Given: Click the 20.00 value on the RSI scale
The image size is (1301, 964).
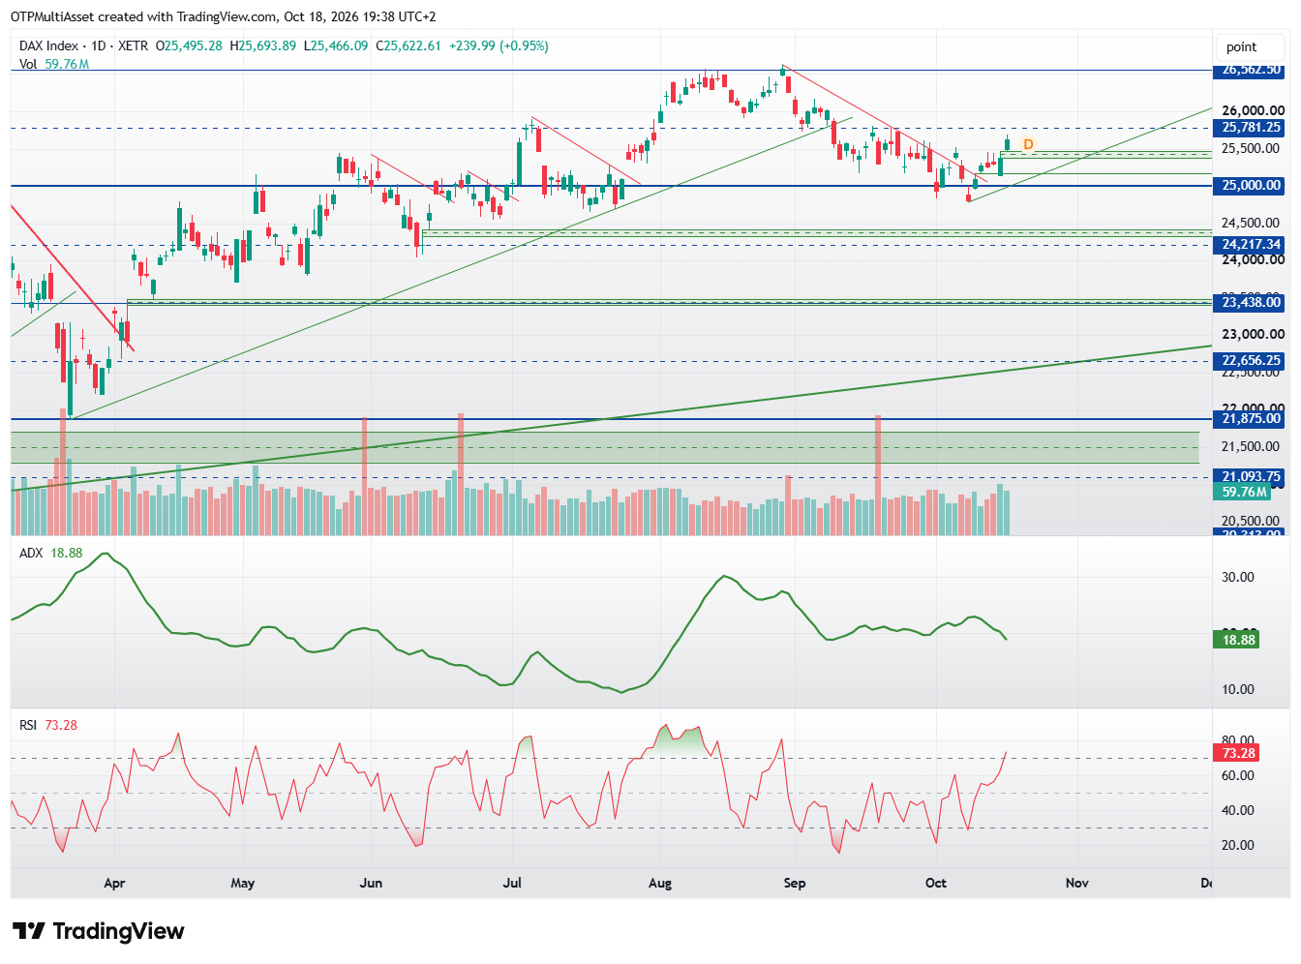Looking at the screenshot, I should pyautogui.click(x=1238, y=846).
